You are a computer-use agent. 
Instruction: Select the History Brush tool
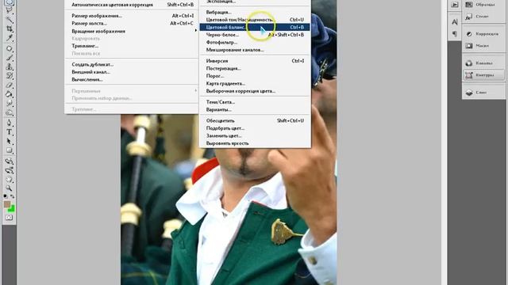click(9, 76)
